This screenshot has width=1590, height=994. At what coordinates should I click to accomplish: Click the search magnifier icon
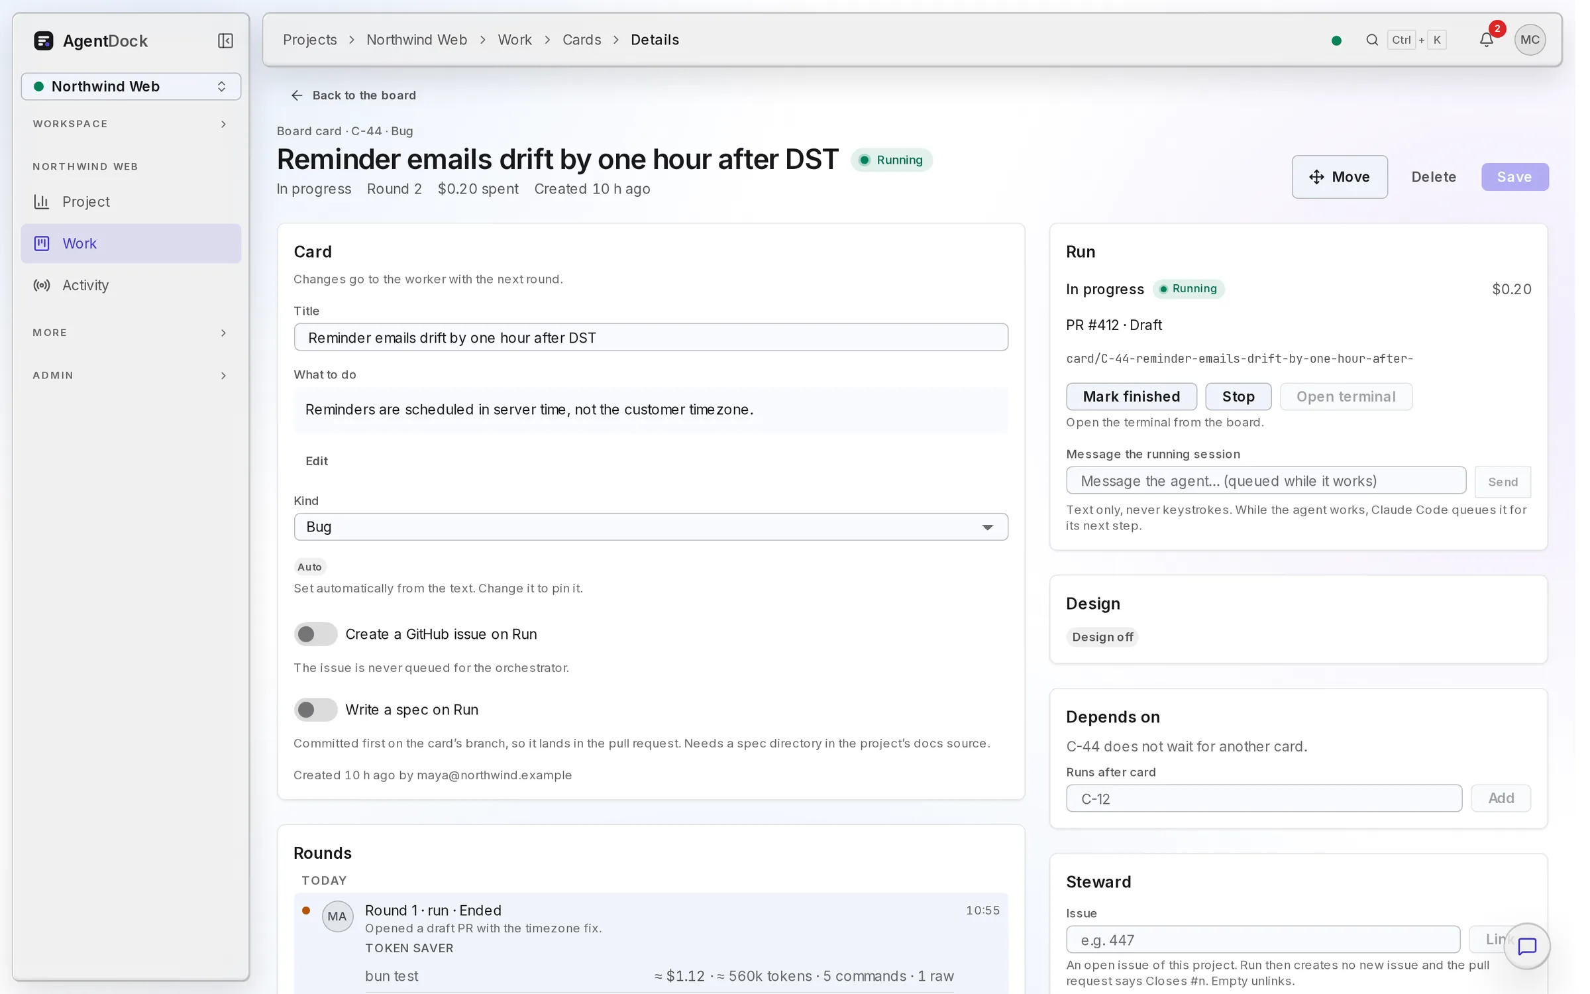[x=1372, y=40]
